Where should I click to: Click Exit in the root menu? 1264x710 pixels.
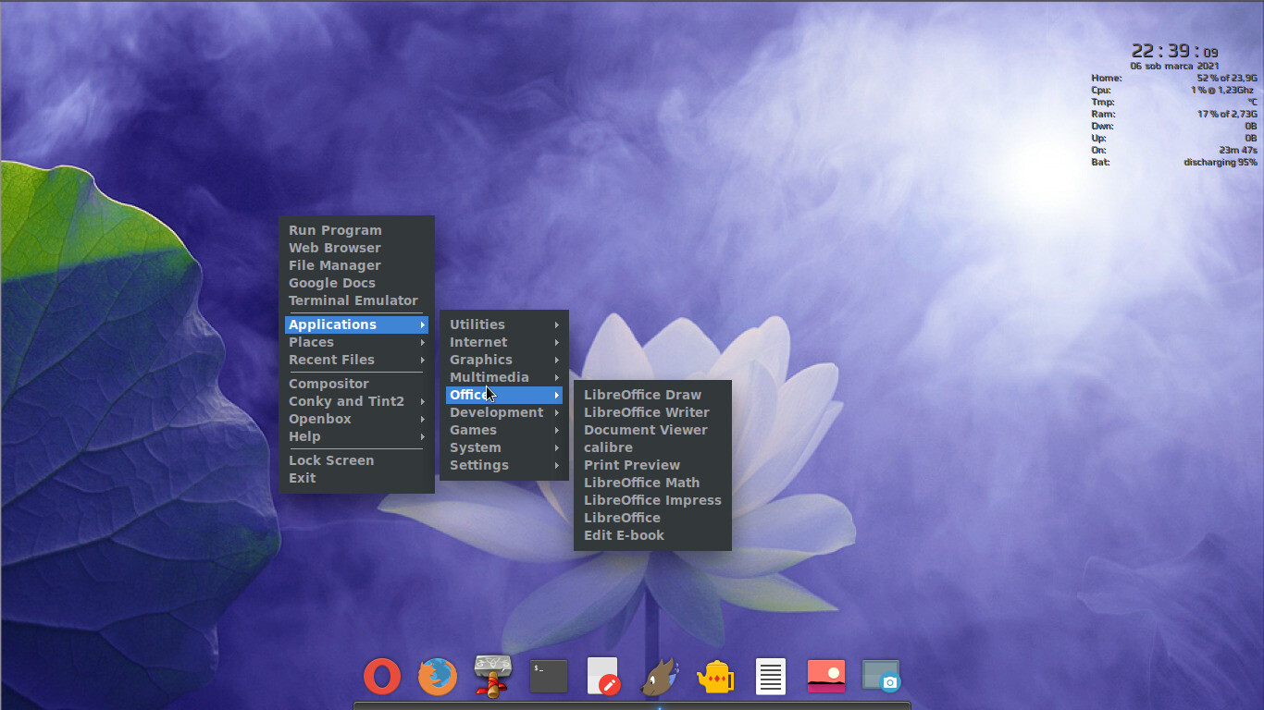point(356,478)
